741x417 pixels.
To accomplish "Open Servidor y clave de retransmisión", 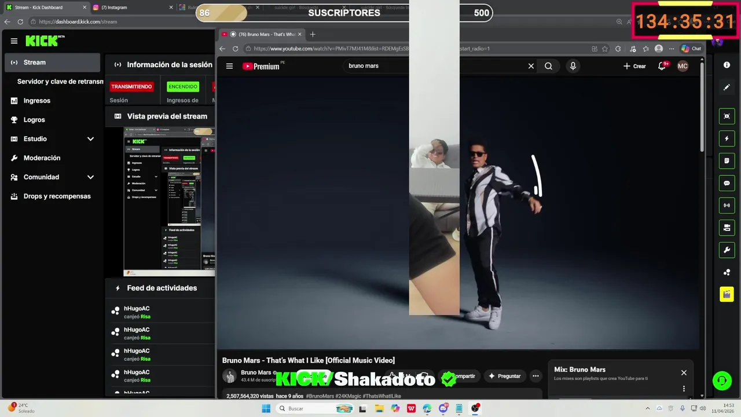I will click(60, 82).
